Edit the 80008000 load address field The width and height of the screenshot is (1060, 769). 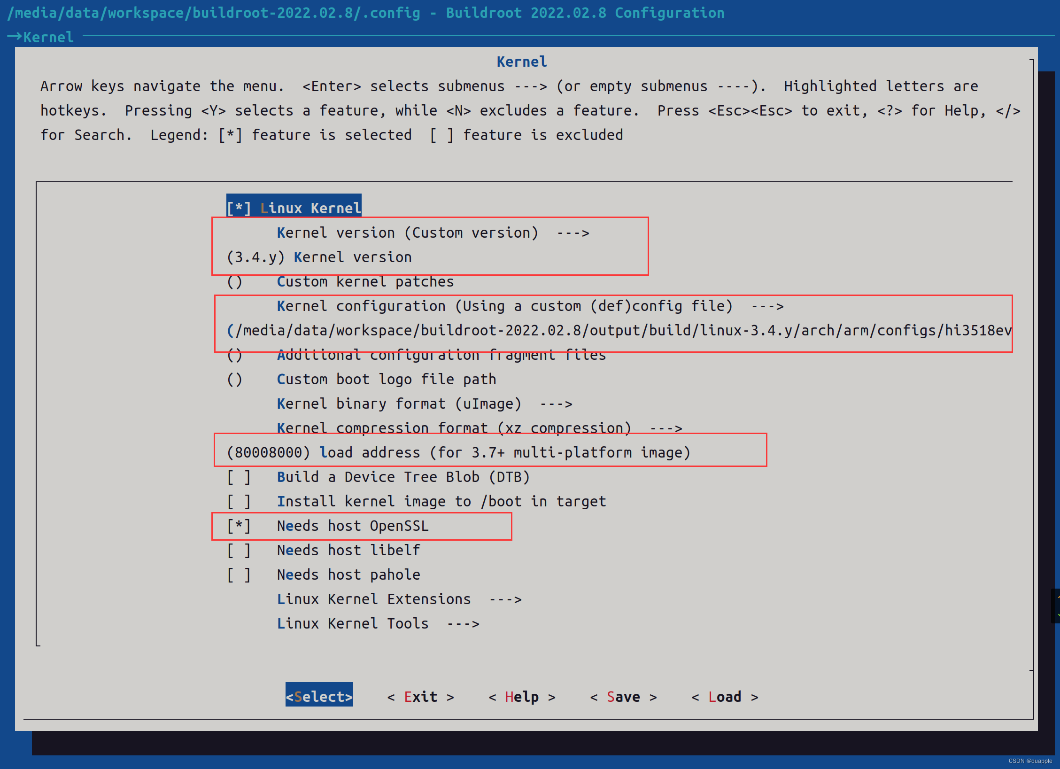coord(458,452)
